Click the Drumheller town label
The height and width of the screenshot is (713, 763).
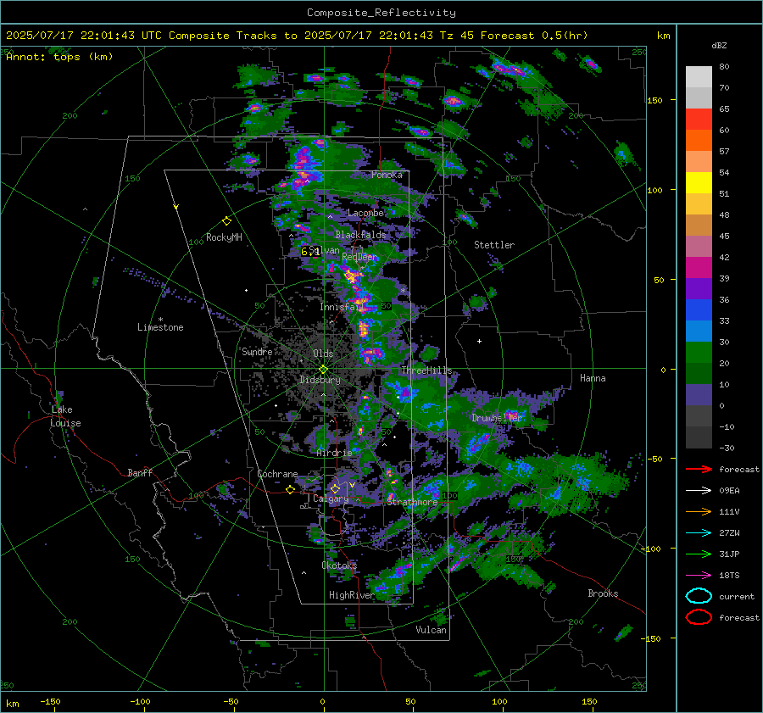pyautogui.click(x=498, y=418)
